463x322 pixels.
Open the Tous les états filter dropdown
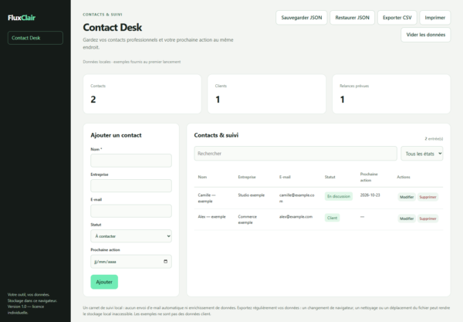coord(421,154)
